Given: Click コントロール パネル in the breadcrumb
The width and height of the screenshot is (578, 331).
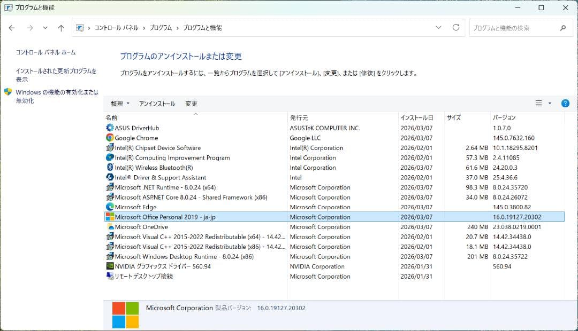Looking at the screenshot, I should pyautogui.click(x=117, y=28).
